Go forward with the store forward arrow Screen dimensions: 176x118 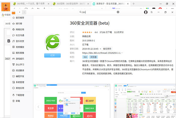(24, 12)
